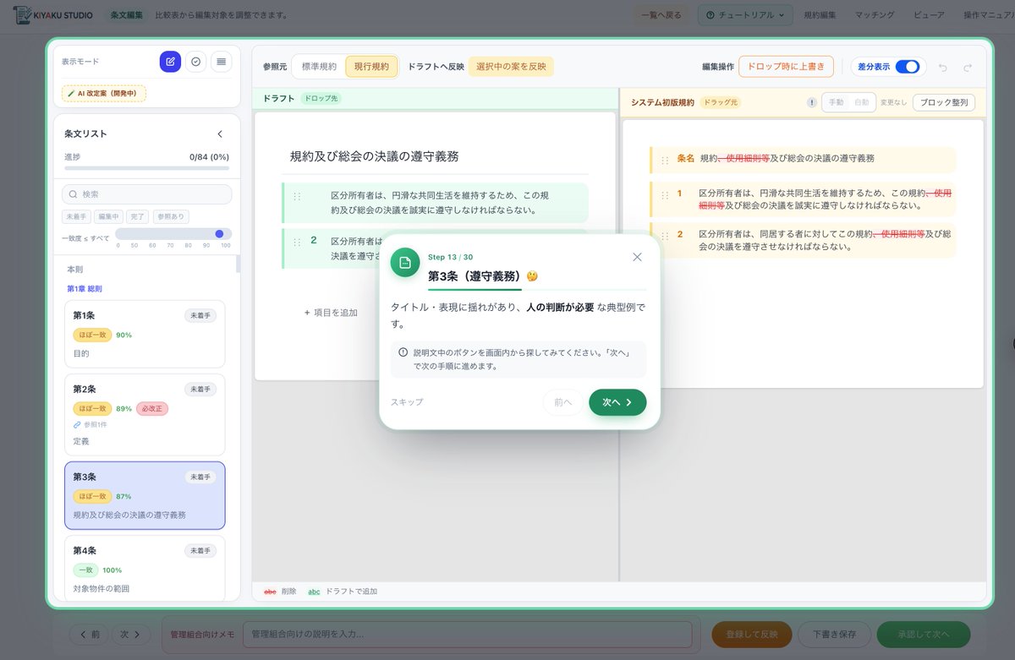Click the magnifier icon in search box
Viewport: 1015px width, 660px height.
[x=74, y=194]
